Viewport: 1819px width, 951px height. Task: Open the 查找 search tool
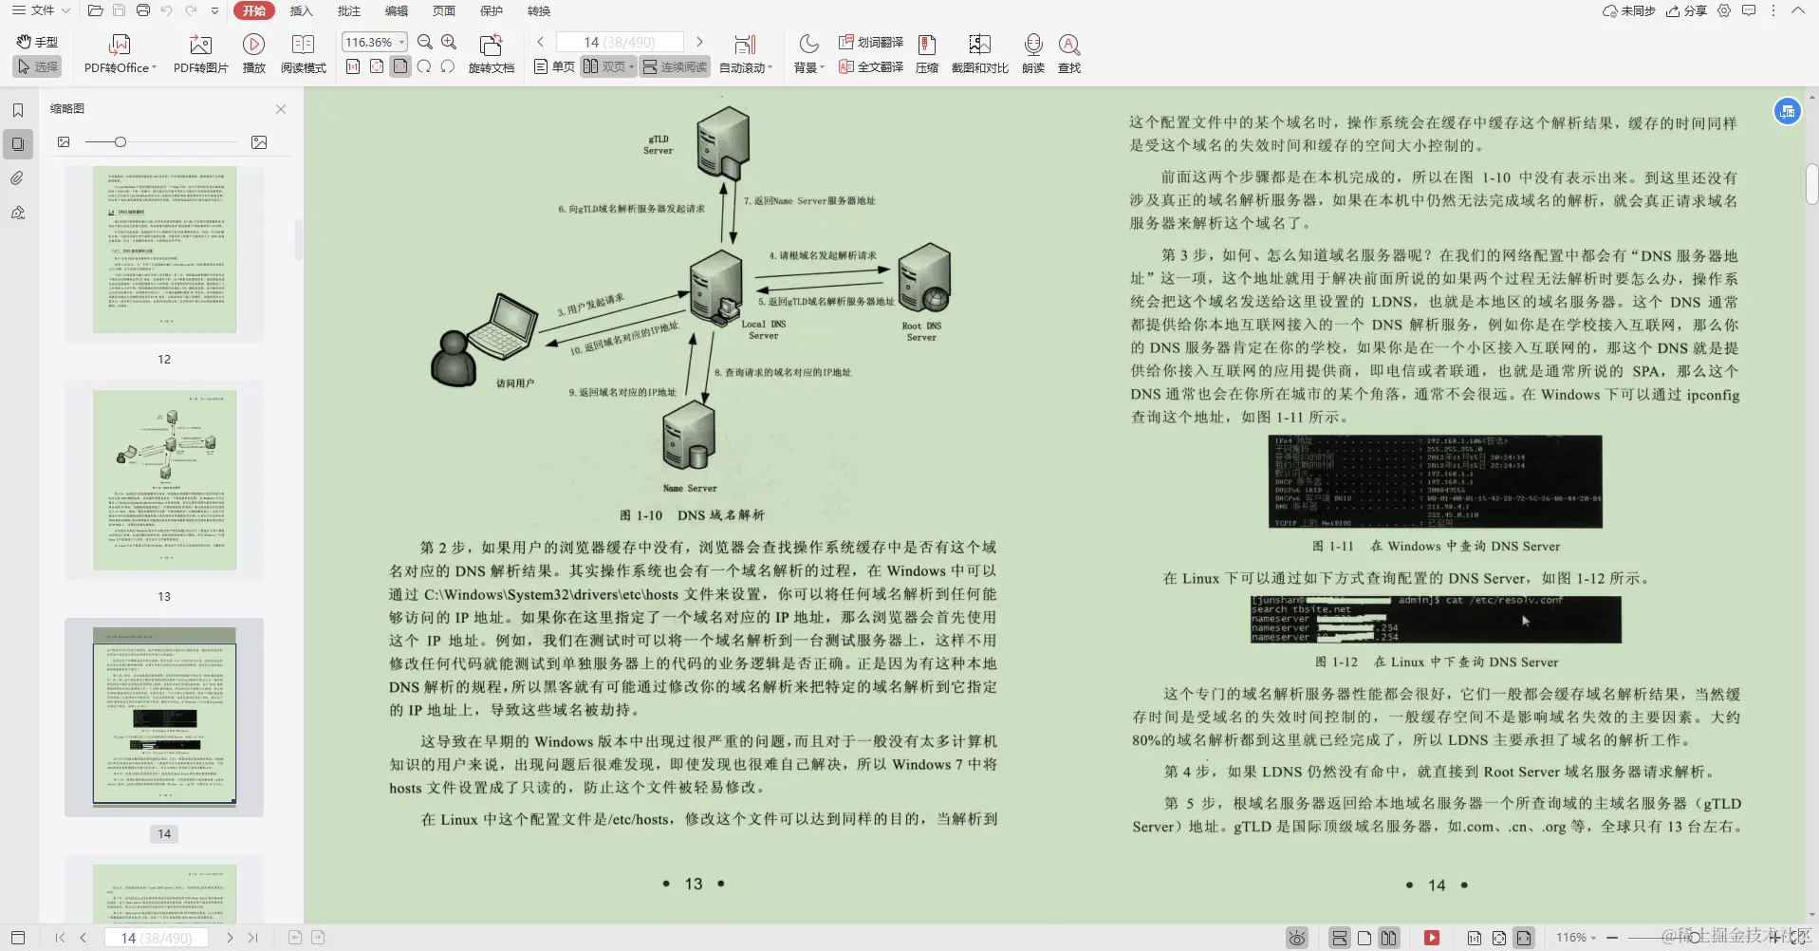[1067, 52]
